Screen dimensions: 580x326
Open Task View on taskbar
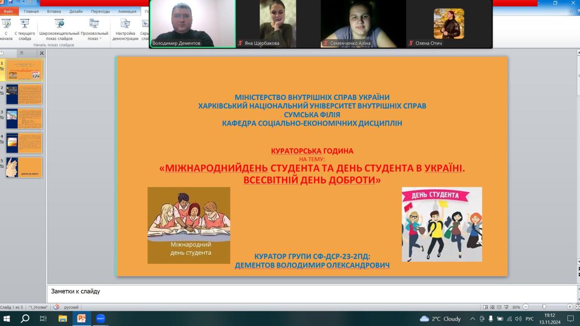(x=43, y=319)
